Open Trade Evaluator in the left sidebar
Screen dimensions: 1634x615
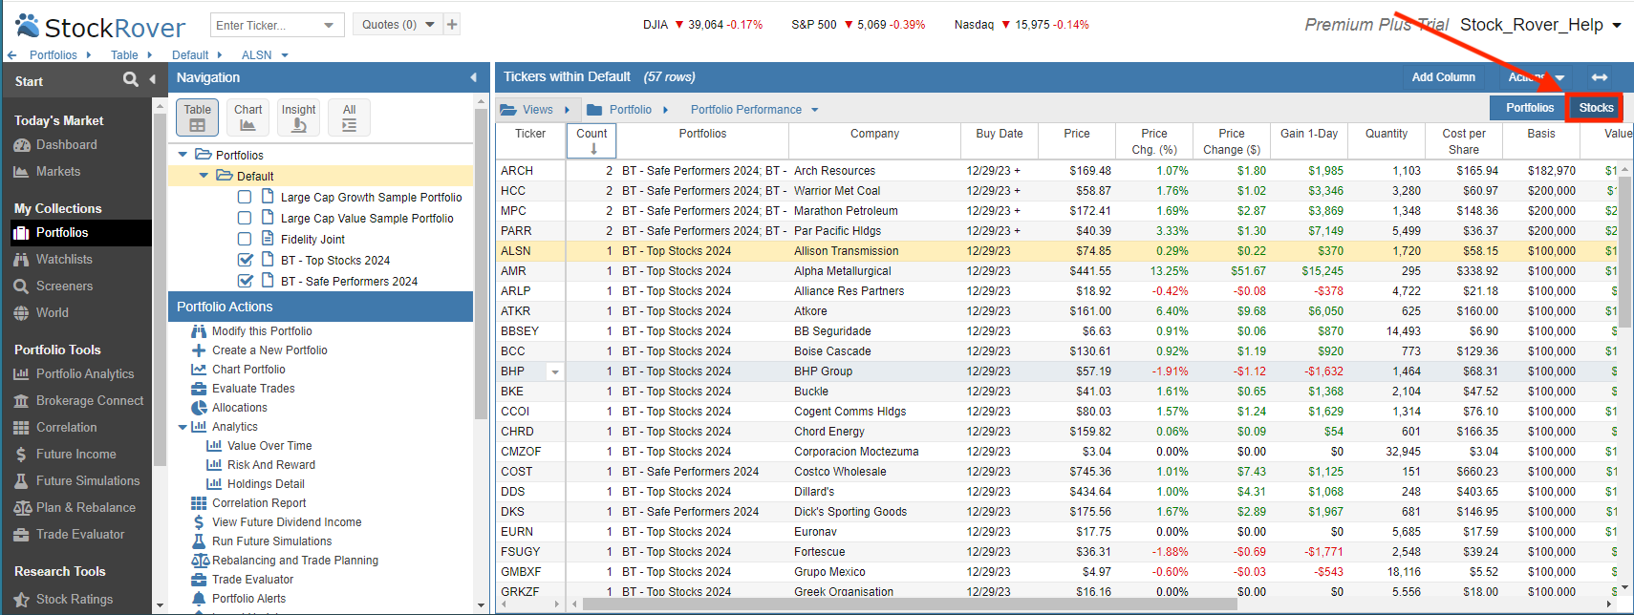tap(80, 535)
